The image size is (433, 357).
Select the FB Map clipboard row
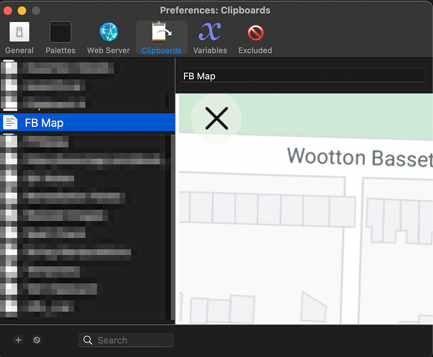tap(87, 123)
